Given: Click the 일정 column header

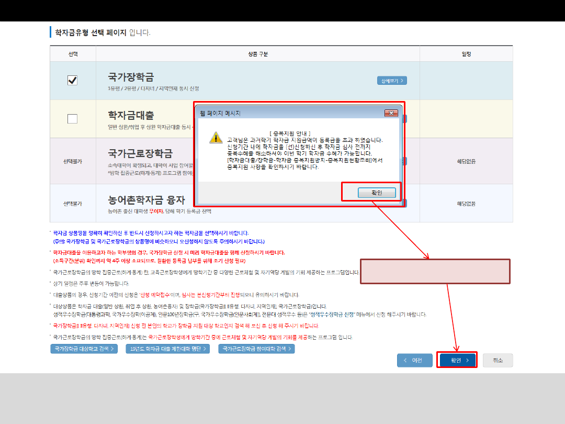Looking at the screenshot, I should point(466,54).
